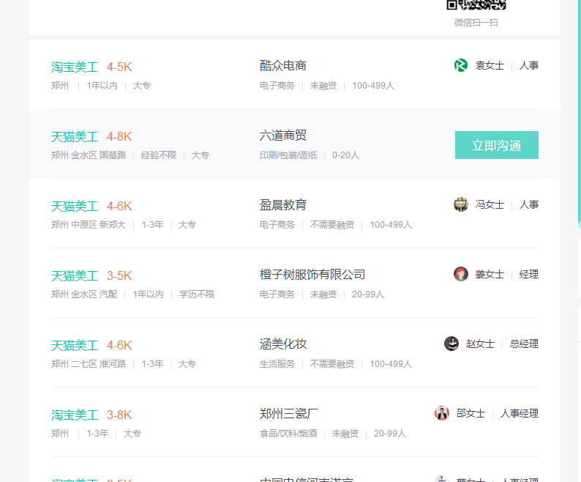Viewport: 581px width, 482px height.
Task: Open company page 郑州三瓷厂
Action: (288, 414)
